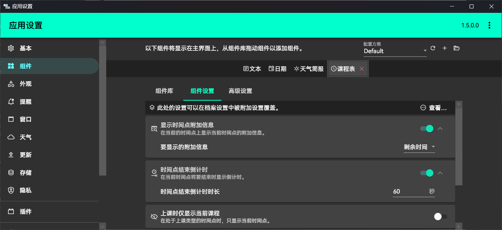Open the three-dot more options menu

click(489, 25)
